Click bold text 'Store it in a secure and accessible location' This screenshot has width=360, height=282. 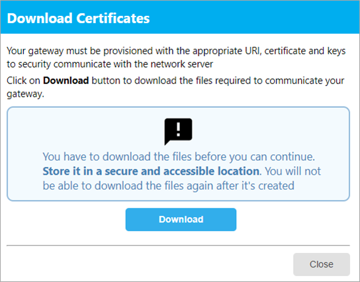(x=151, y=171)
